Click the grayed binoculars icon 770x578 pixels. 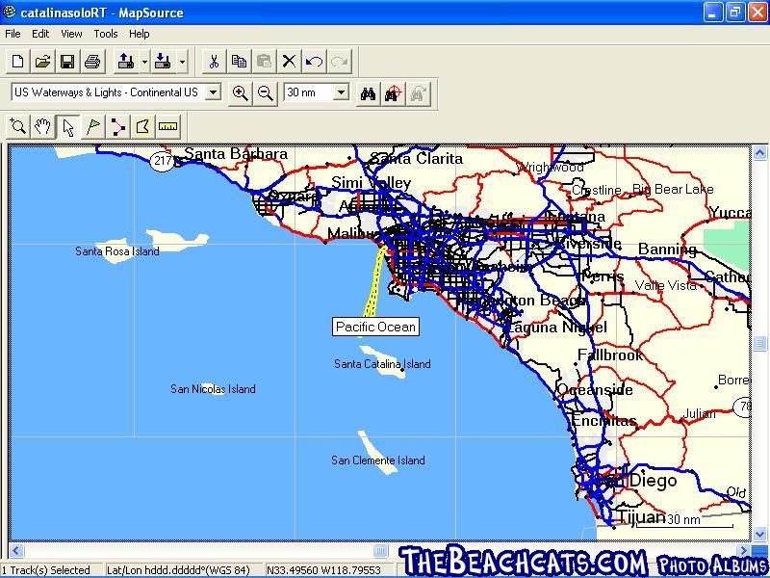[418, 92]
